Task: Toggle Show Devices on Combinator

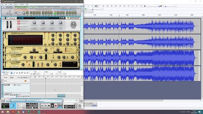Action: (18, 29)
